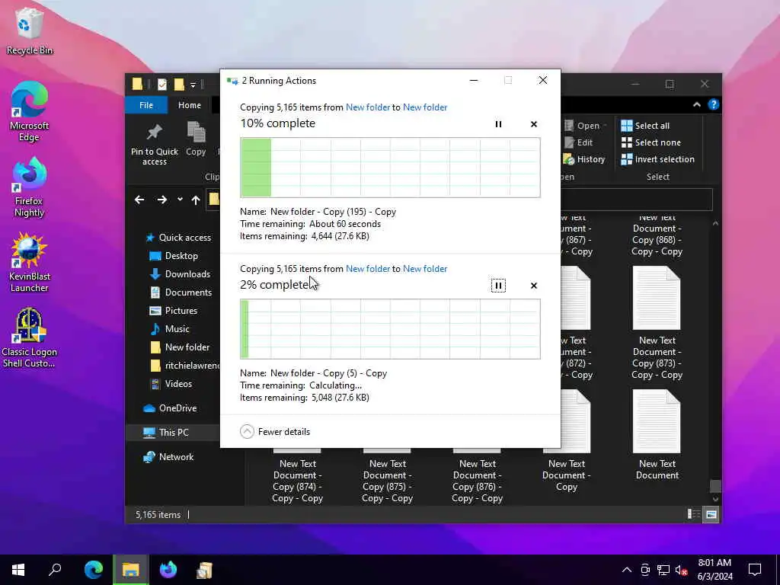Viewport: 780px width, 585px height.
Task: Open recent locations dropdown arrow
Action: click(180, 200)
